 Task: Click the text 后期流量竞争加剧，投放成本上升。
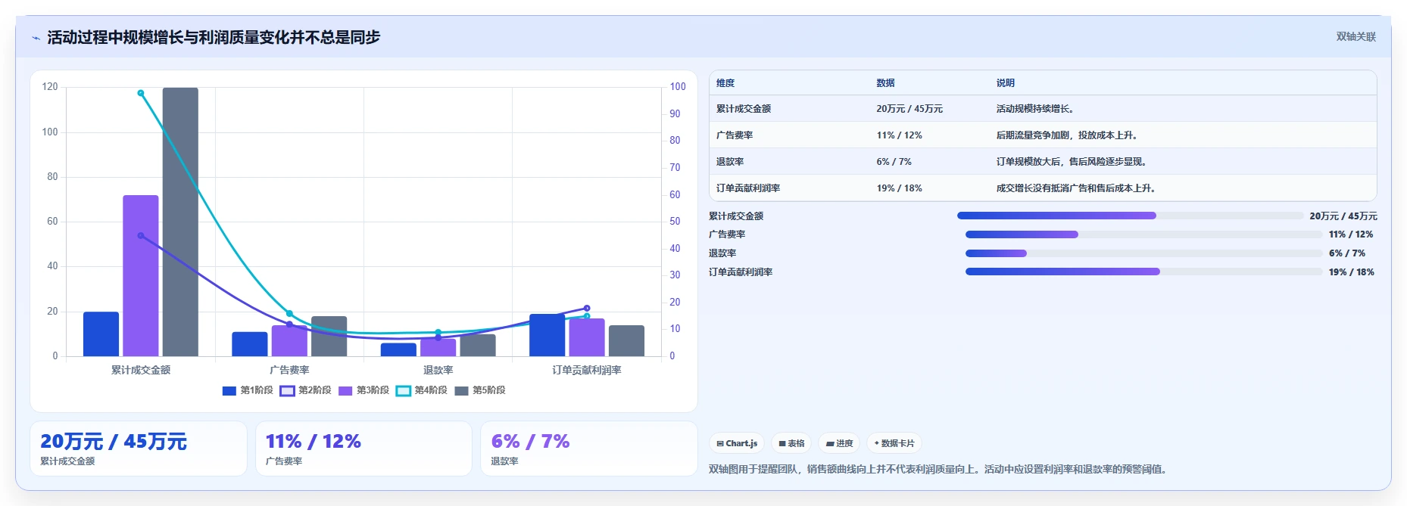coord(1067,135)
